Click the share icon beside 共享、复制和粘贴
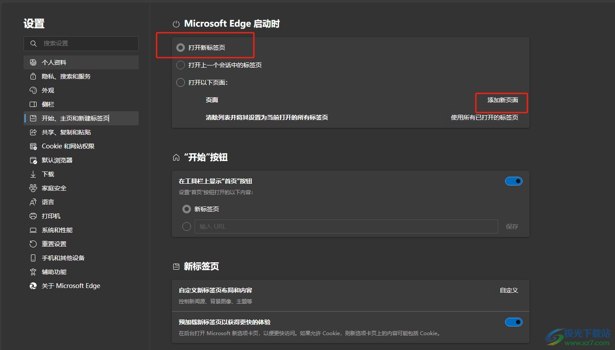Screen dimensions: 615x350 pos(33,132)
